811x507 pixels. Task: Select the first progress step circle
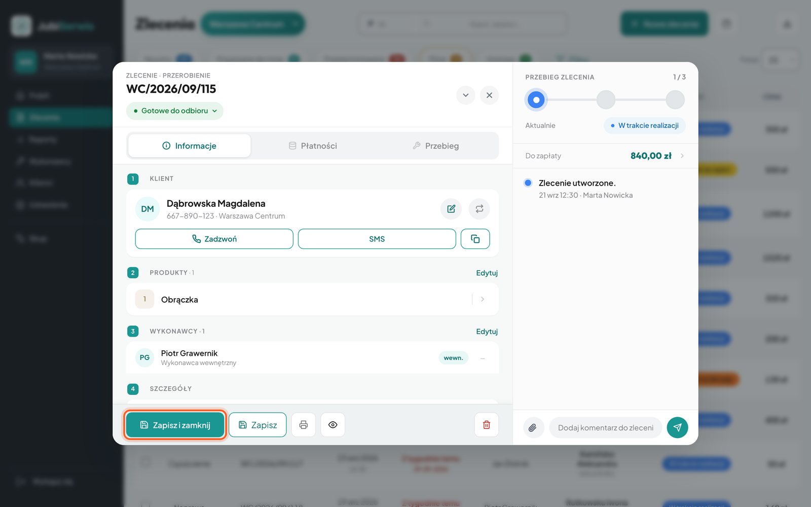[536, 100]
